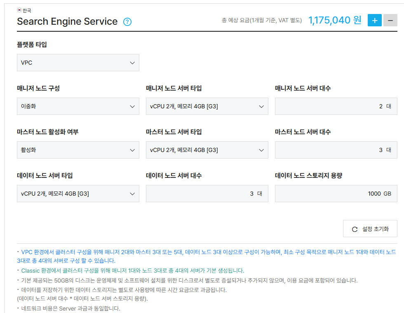Viewport: 404px width, 313px height.
Task: Click the help question mark icon
Action: tap(127, 22)
